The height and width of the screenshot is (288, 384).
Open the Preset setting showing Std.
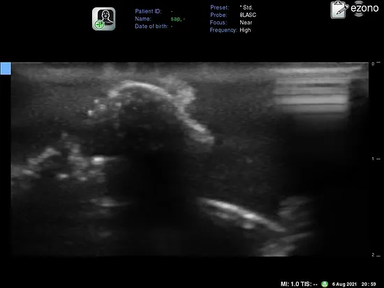pos(232,8)
